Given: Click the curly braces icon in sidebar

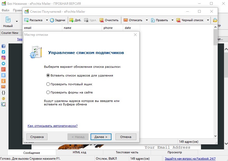Looking at the screenshot, I should coord(3,93).
